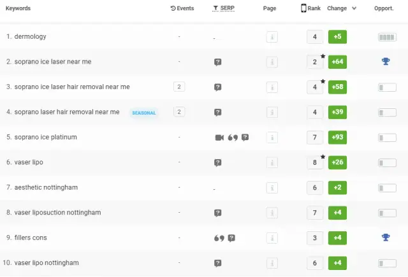Select keyword 'vaser liposuction nottingham'
408x277 pixels.
[57, 213]
